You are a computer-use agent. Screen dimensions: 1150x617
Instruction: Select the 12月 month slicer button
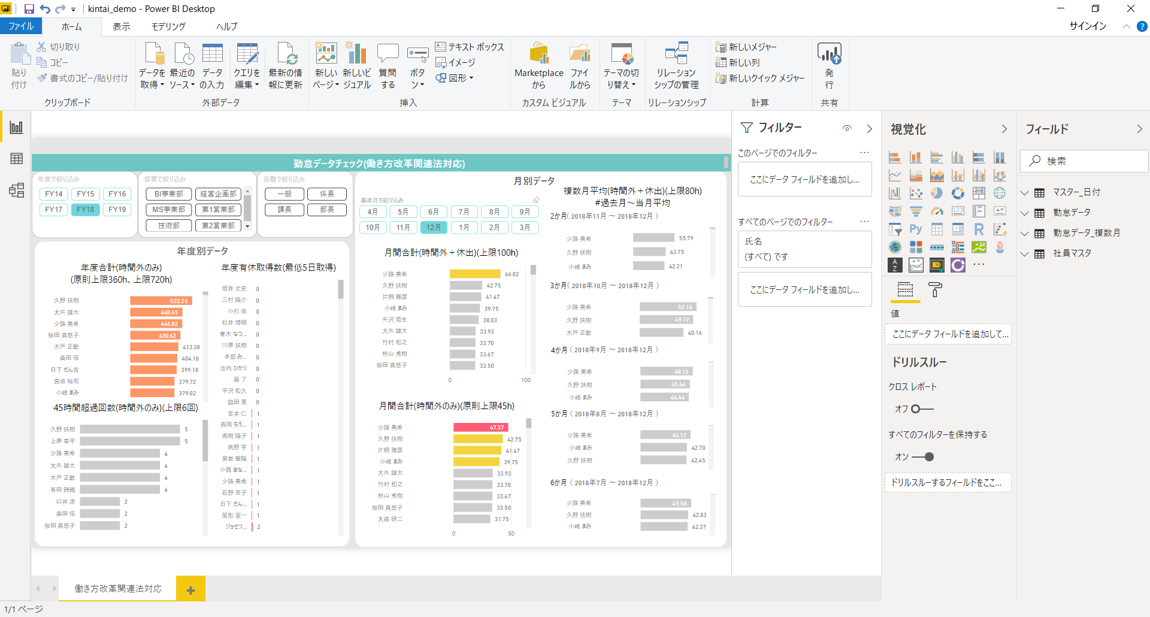pos(434,228)
